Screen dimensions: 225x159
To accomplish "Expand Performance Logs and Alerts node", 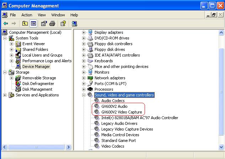I will [12, 61].
